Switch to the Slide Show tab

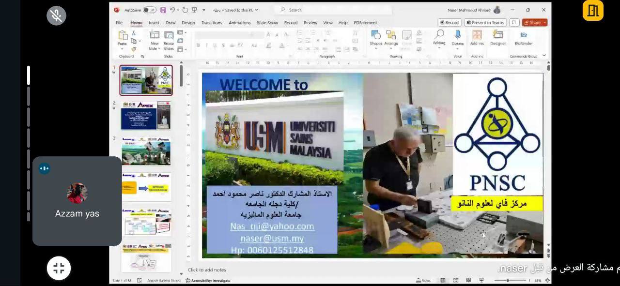pyautogui.click(x=267, y=23)
